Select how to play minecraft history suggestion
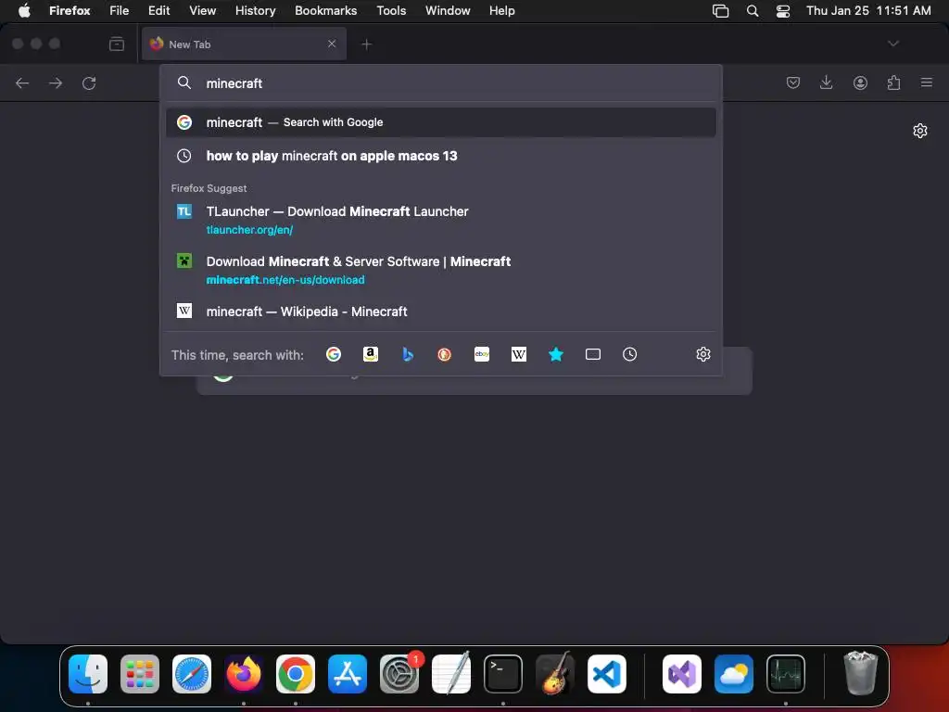The width and height of the screenshot is (949, 712). coord(440,156)
